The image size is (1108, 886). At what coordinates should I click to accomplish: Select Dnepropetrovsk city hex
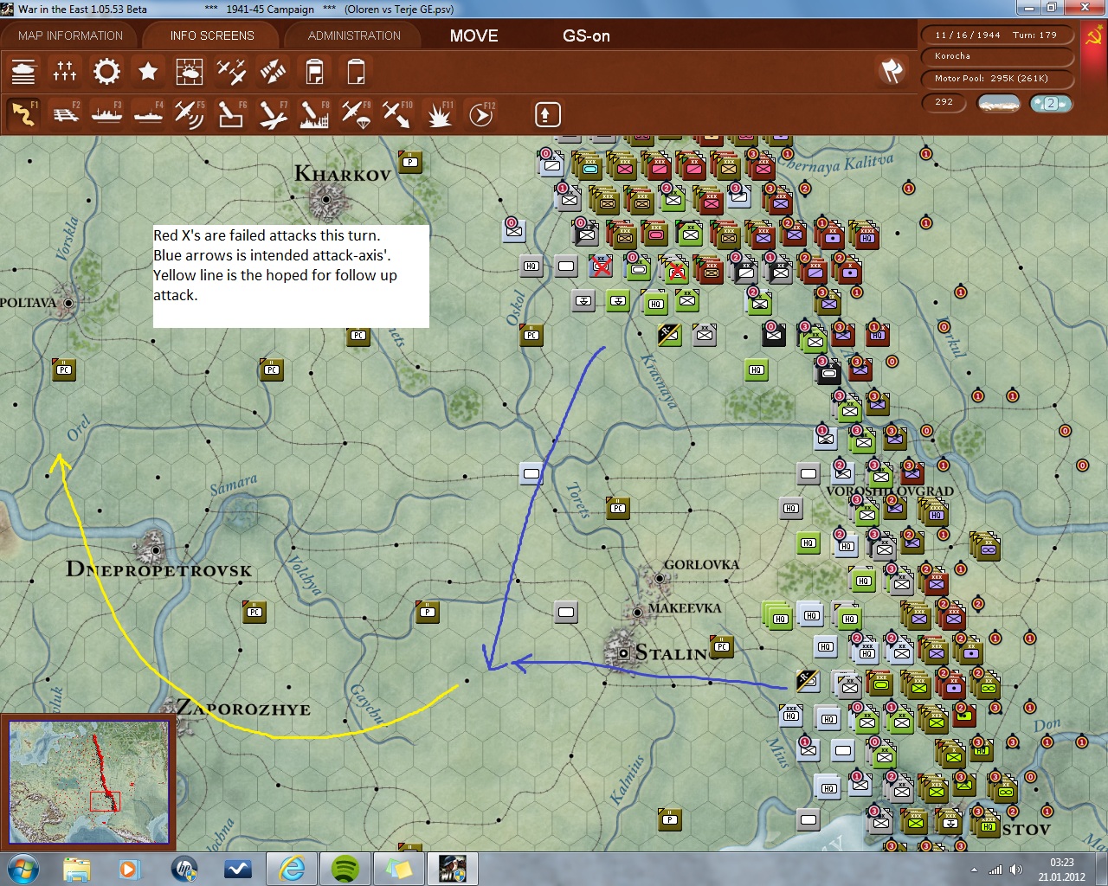(156, 549)
